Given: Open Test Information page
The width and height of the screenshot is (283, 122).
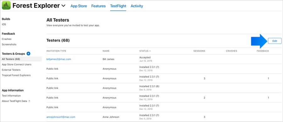Looking at the screenshot, I should [x=11, y=96].
